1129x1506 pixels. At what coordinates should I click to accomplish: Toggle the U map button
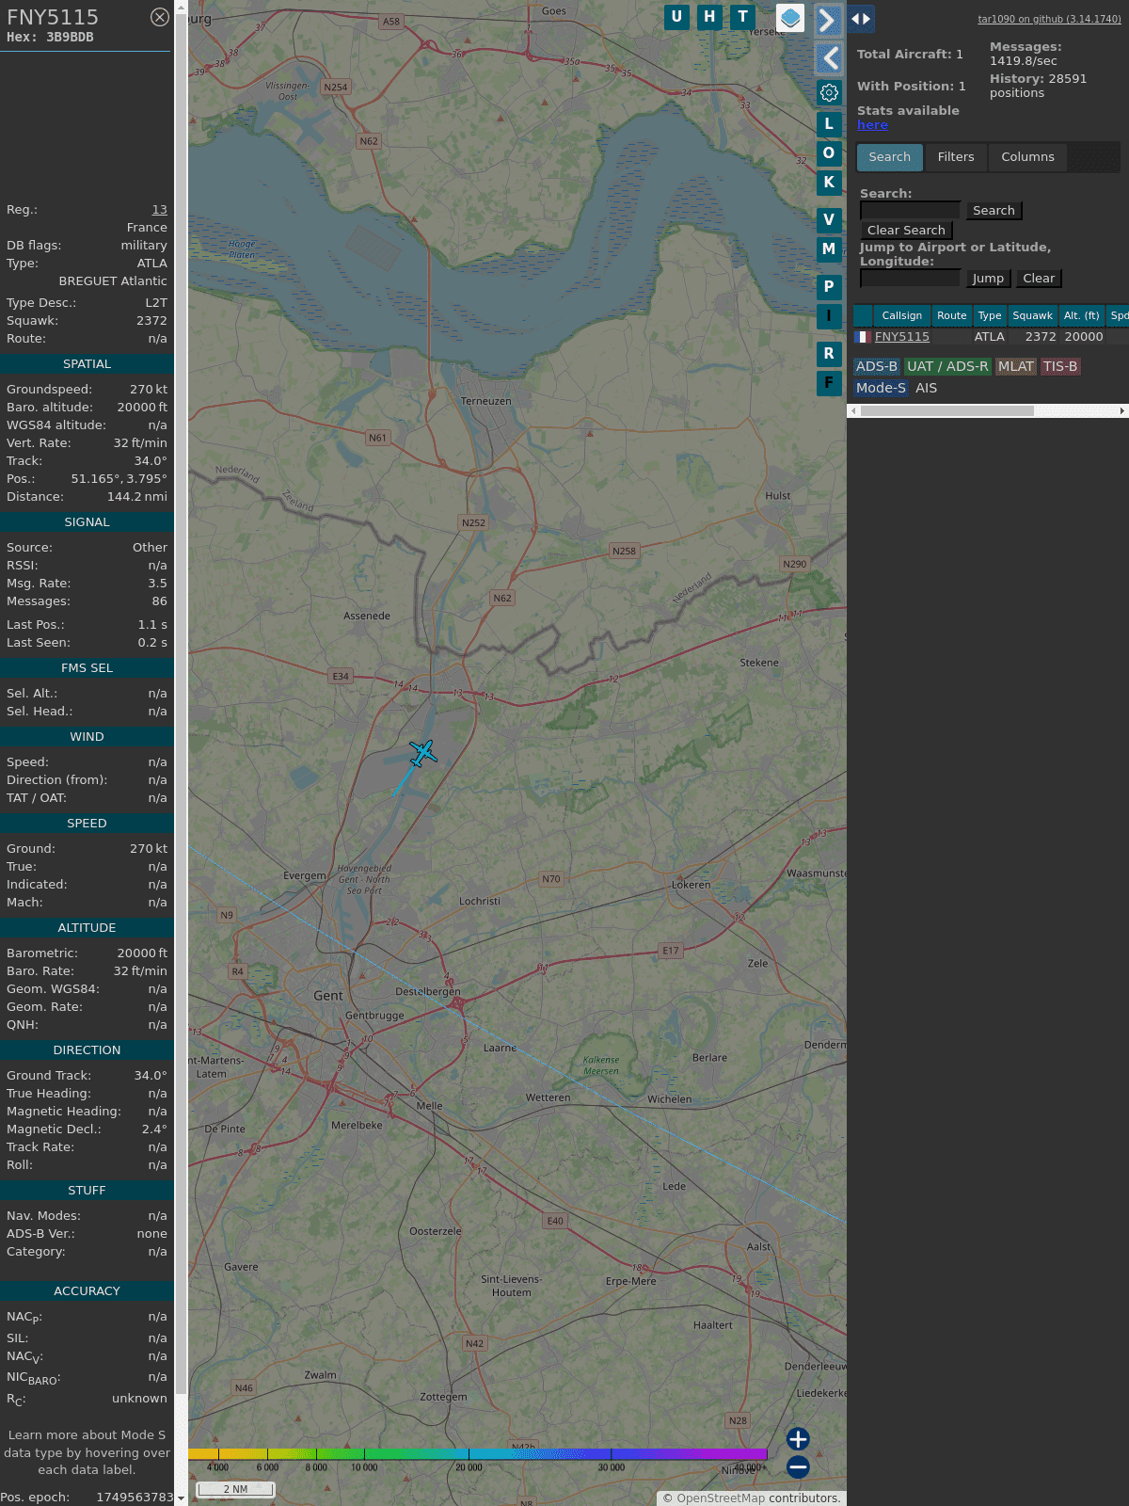click(676, 17)
